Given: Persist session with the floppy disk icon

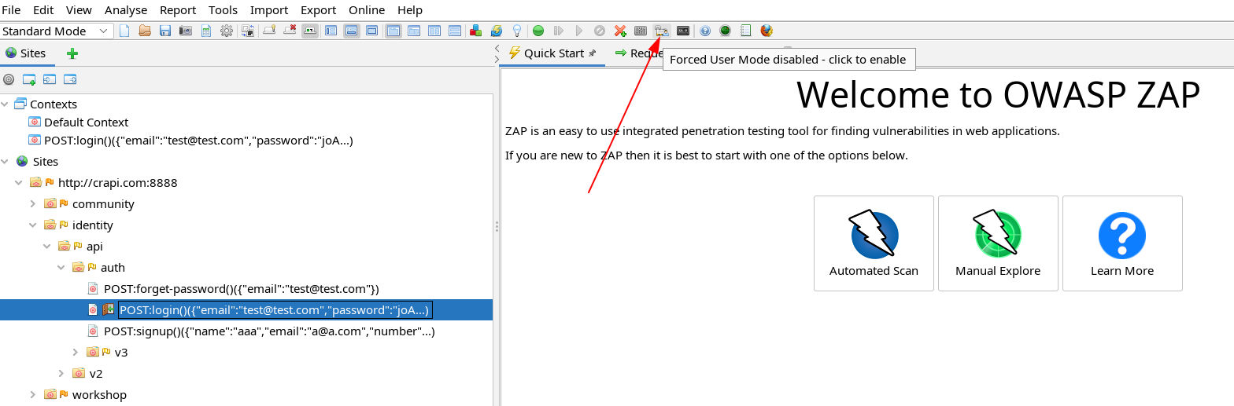Looking at the screenshot, I should tap(165, 31).
